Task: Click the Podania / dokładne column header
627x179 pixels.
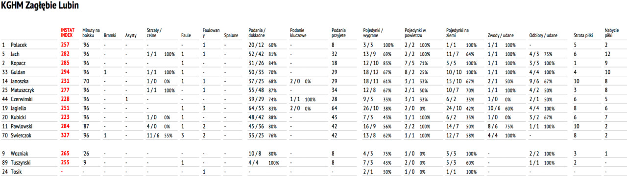Action: tap(258, 33)
